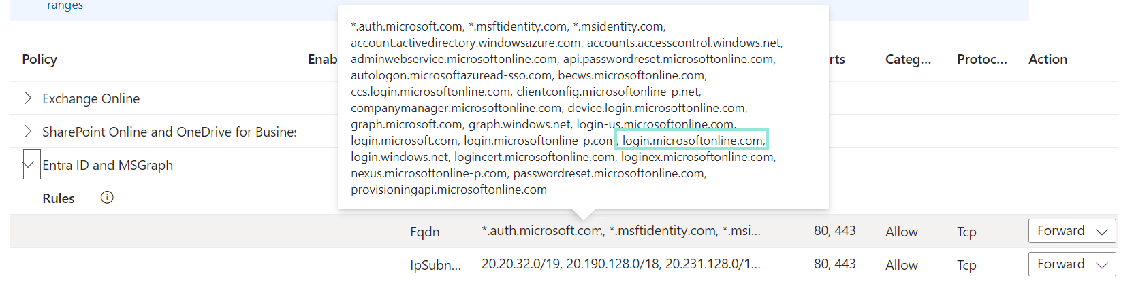Click the info icon beside Rules

(107, 198)
